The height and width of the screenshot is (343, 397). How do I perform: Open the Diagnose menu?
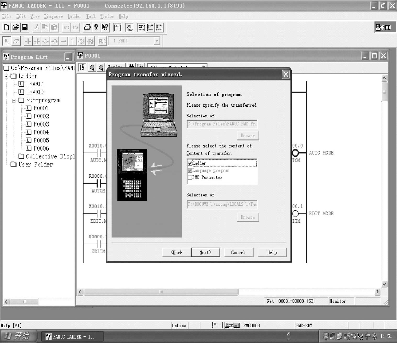(53, 16)
